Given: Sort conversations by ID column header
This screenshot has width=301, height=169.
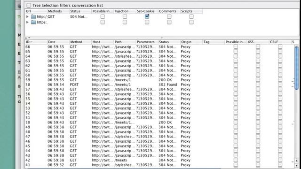Looking at the screenshot, I should point(36,42).
